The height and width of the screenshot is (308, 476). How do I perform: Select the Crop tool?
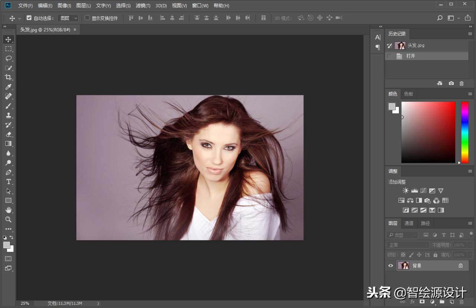pyautogui.click(x=8, y=77)
